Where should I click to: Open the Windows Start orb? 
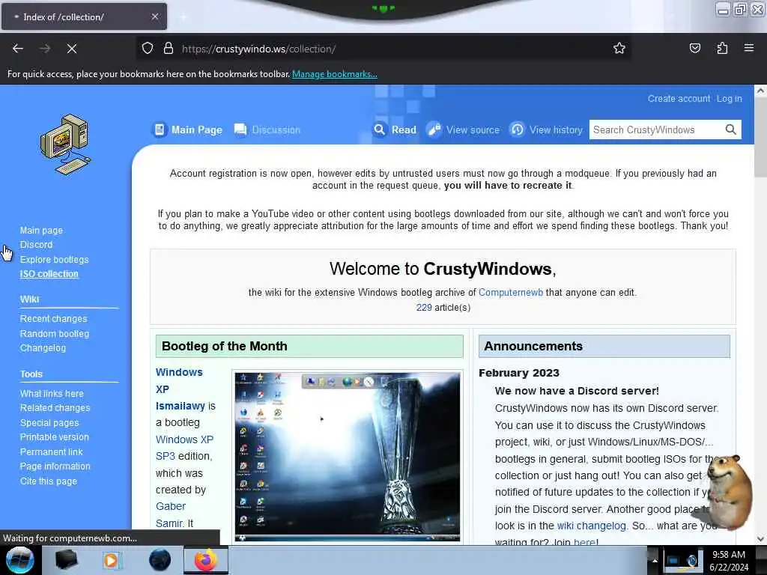coord(19,560)
